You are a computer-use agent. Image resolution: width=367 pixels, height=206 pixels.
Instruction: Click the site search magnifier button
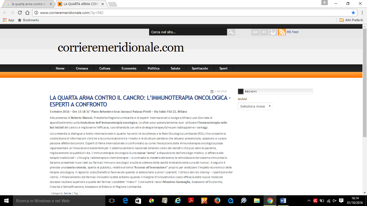click(231, 32)
